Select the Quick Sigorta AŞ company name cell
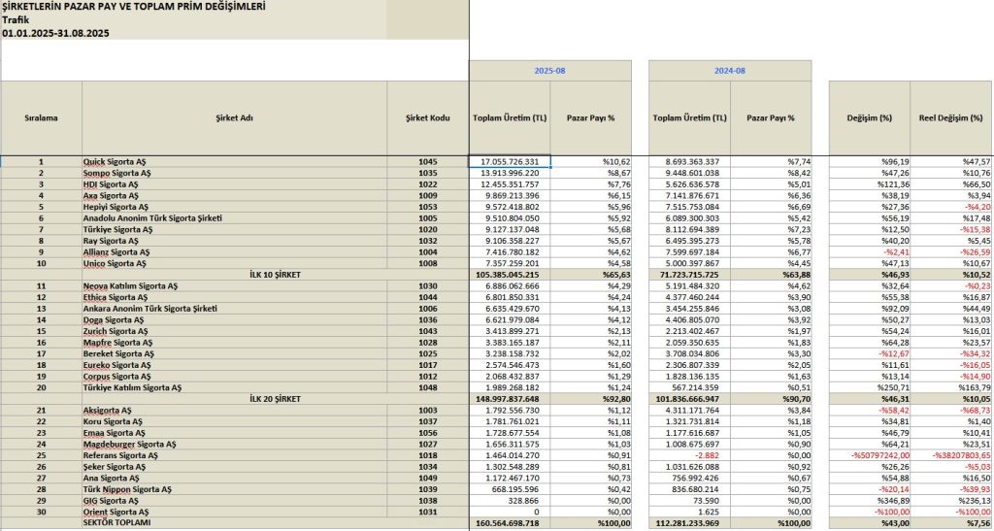Image resolution: width=994 pixels, height=531 pixels. (x=235, y=161)
